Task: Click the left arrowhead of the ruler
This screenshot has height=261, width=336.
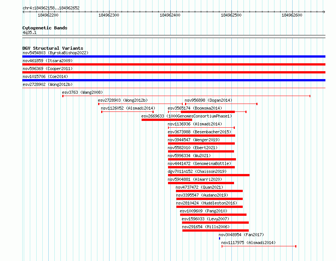Action: coord(23,12)
